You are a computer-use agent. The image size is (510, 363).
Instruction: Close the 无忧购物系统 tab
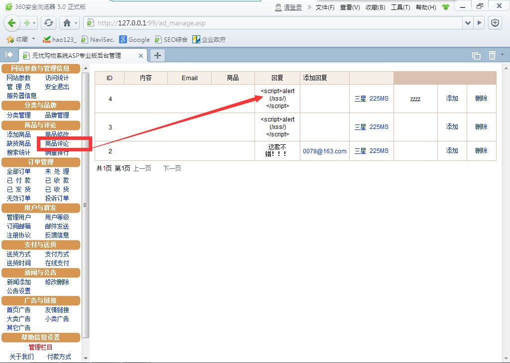click(x=141, y=56)
